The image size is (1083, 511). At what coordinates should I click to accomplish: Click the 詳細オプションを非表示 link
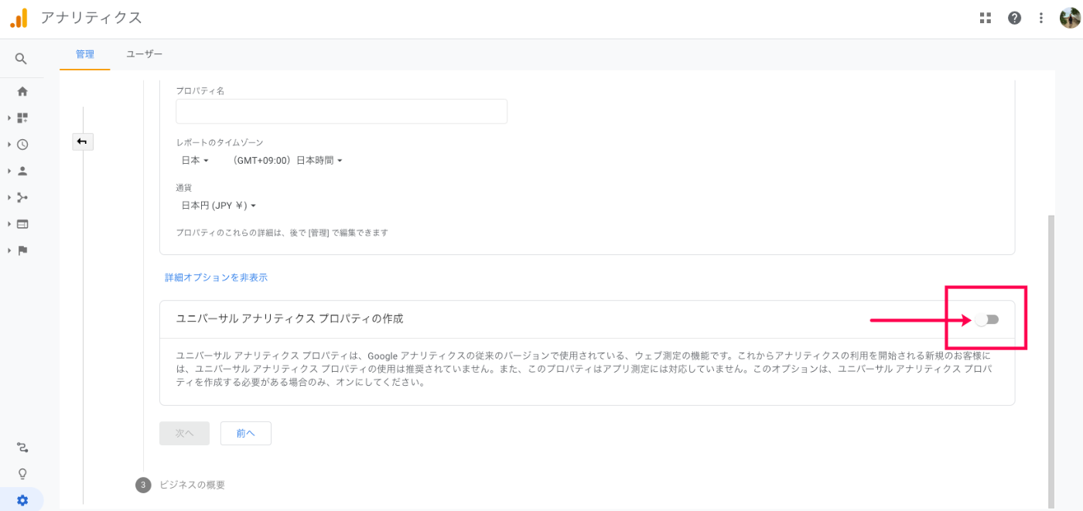216,278
